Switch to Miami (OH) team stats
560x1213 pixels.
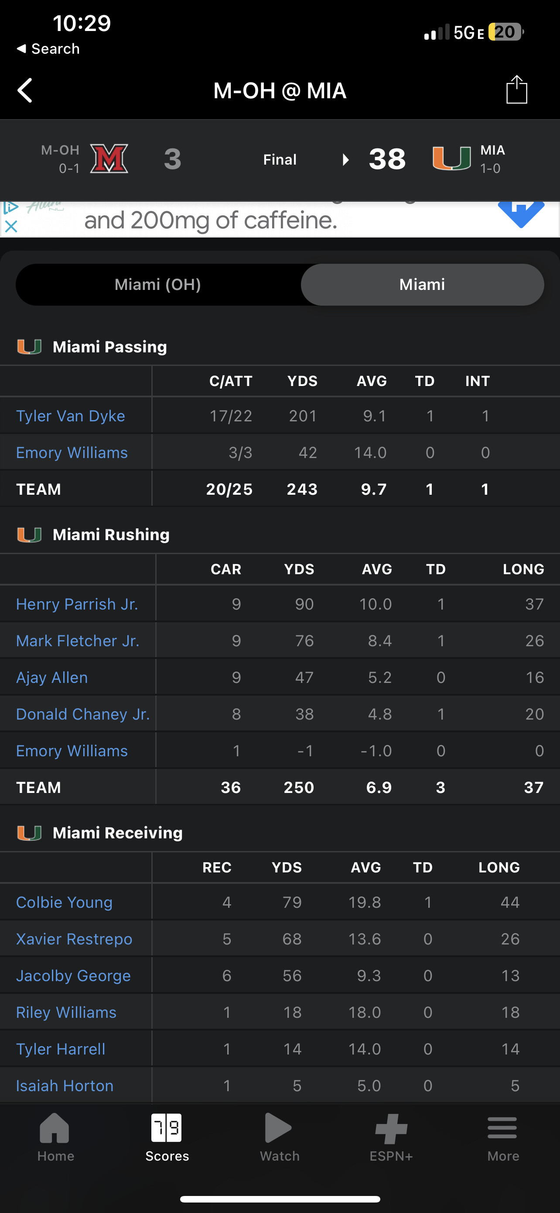[158, 284]
